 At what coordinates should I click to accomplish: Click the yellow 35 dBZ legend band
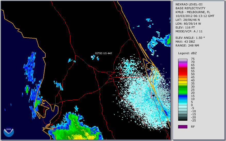tap(182, 82)
